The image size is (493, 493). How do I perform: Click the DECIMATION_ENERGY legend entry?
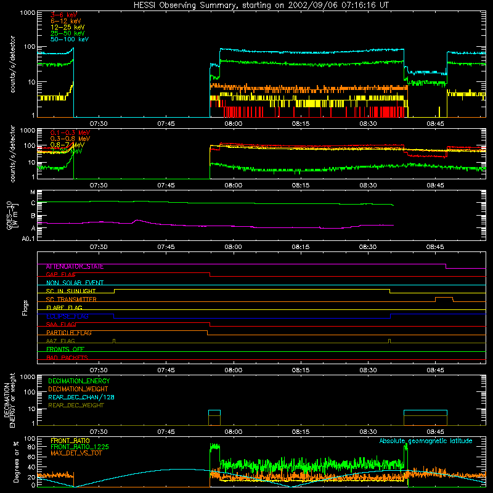click(x=79, y=381)
